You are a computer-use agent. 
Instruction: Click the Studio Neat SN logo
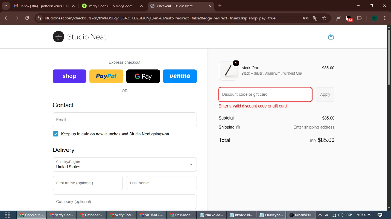click(58, 37)
